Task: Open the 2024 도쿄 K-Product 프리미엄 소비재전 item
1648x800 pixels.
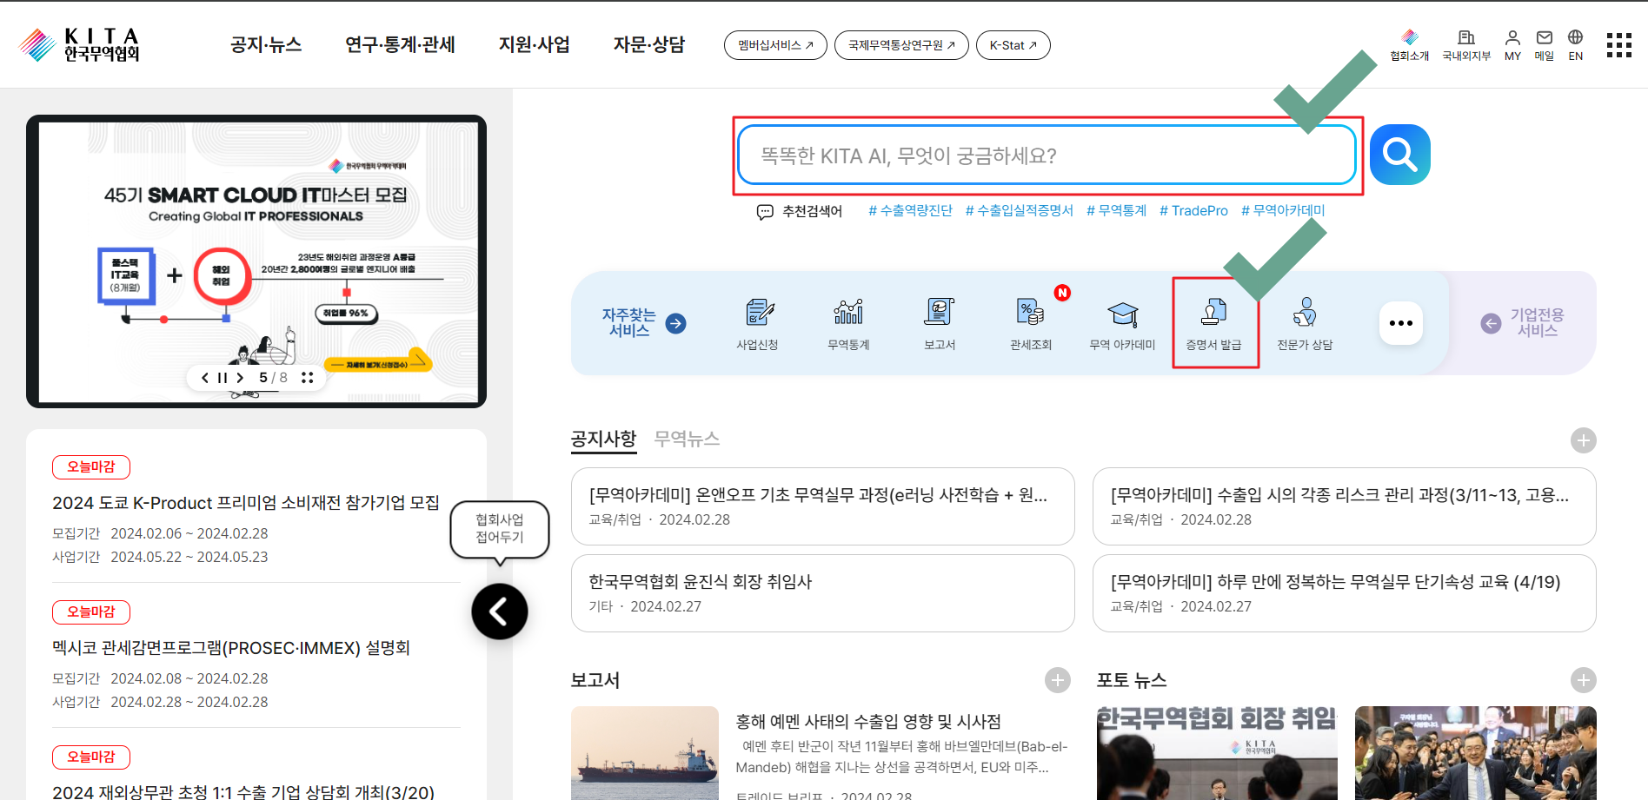Action: (x=245, y=503)
